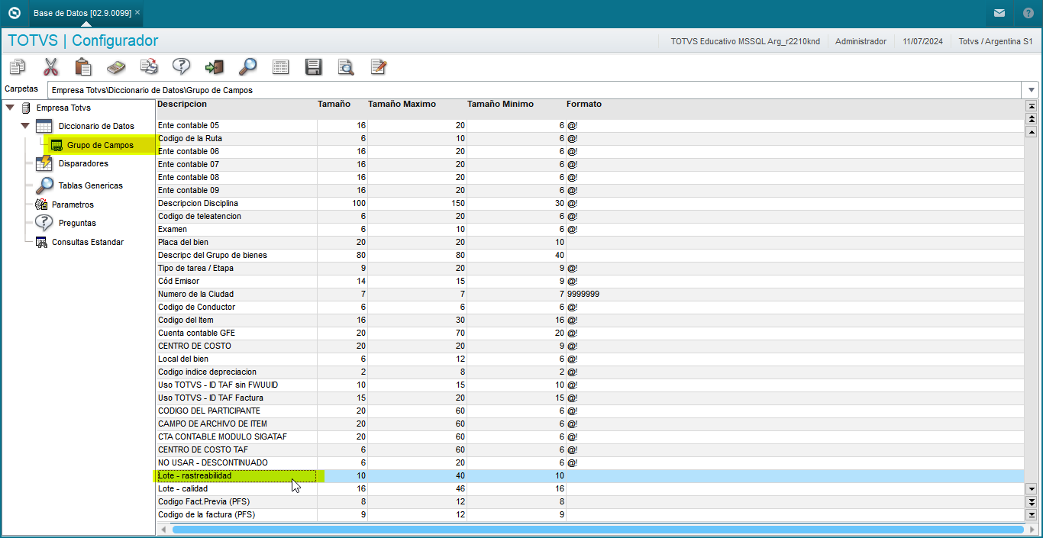Click the Carpetas path input field
1043x538 pixels.
click(x=535, y=90)
